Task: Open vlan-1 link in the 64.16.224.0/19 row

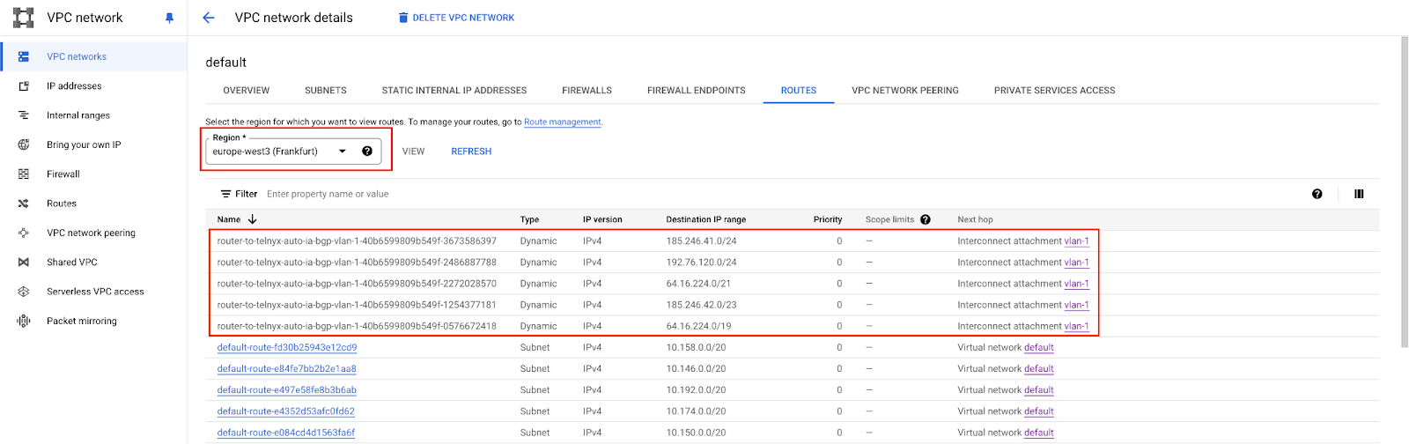Action: pyautogui.click(x=1077, y=326)
